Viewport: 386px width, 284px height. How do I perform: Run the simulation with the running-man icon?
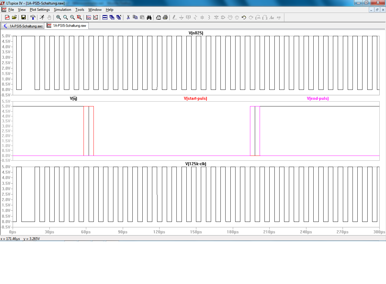pyautogui.click(x=42, y=17)
